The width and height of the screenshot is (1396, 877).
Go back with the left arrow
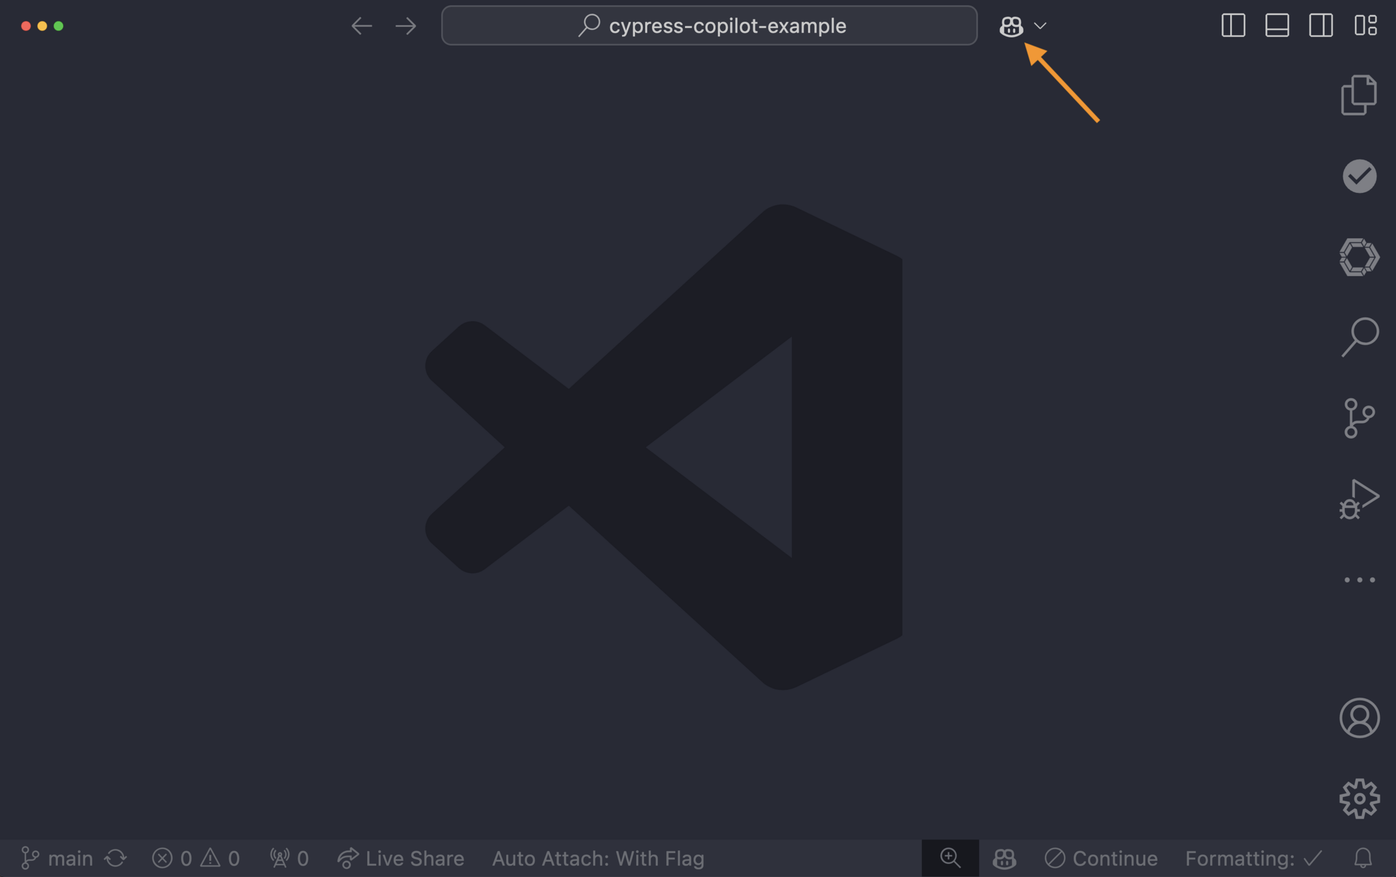tap(361, 26)
